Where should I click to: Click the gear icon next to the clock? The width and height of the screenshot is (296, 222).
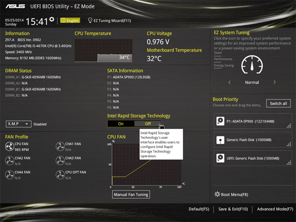coord(52,19)
